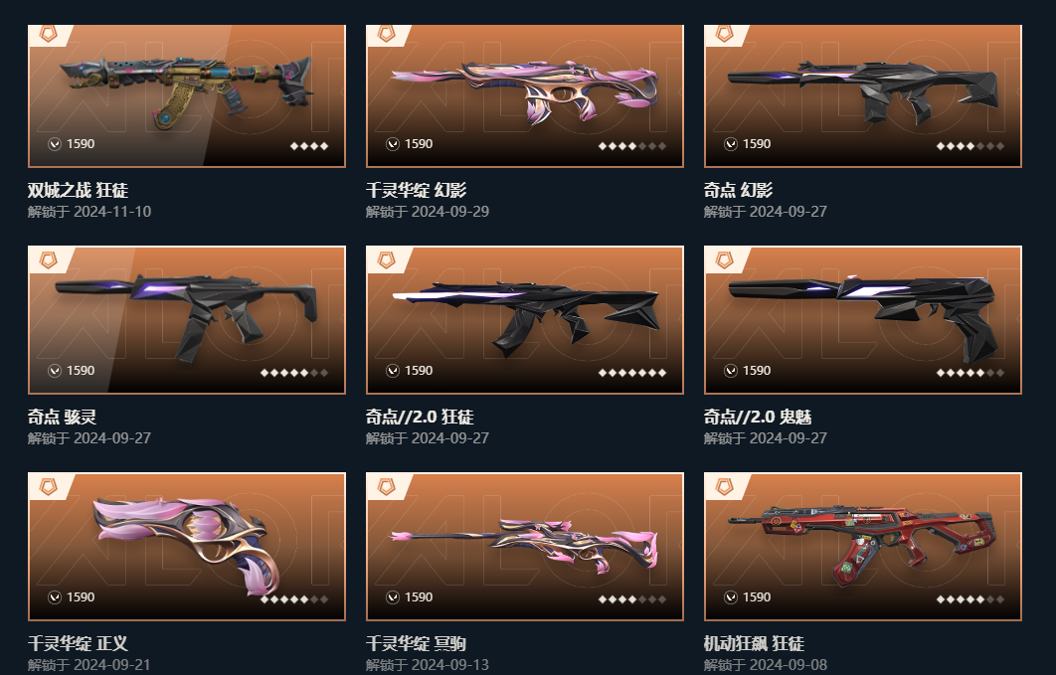1056x675 pixels.
Task: Click the badge icon on 千灵华绽 幻影 card
Action: point(387,34)
